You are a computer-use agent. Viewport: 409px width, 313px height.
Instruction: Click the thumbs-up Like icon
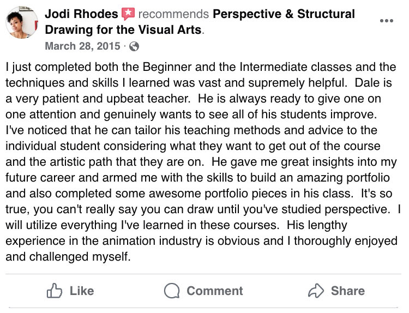click(x=55, y=291)
